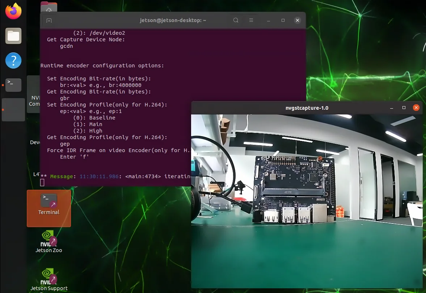Open the Jetson Zoo desktop shortcut
This screenshot has height=293, width=426.
point(49,242)
